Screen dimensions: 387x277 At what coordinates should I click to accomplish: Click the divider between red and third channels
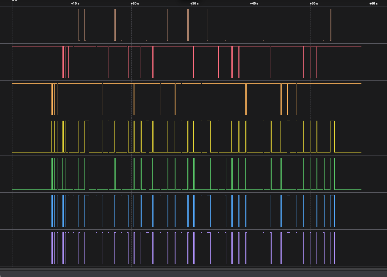click(x=193, y=81)
